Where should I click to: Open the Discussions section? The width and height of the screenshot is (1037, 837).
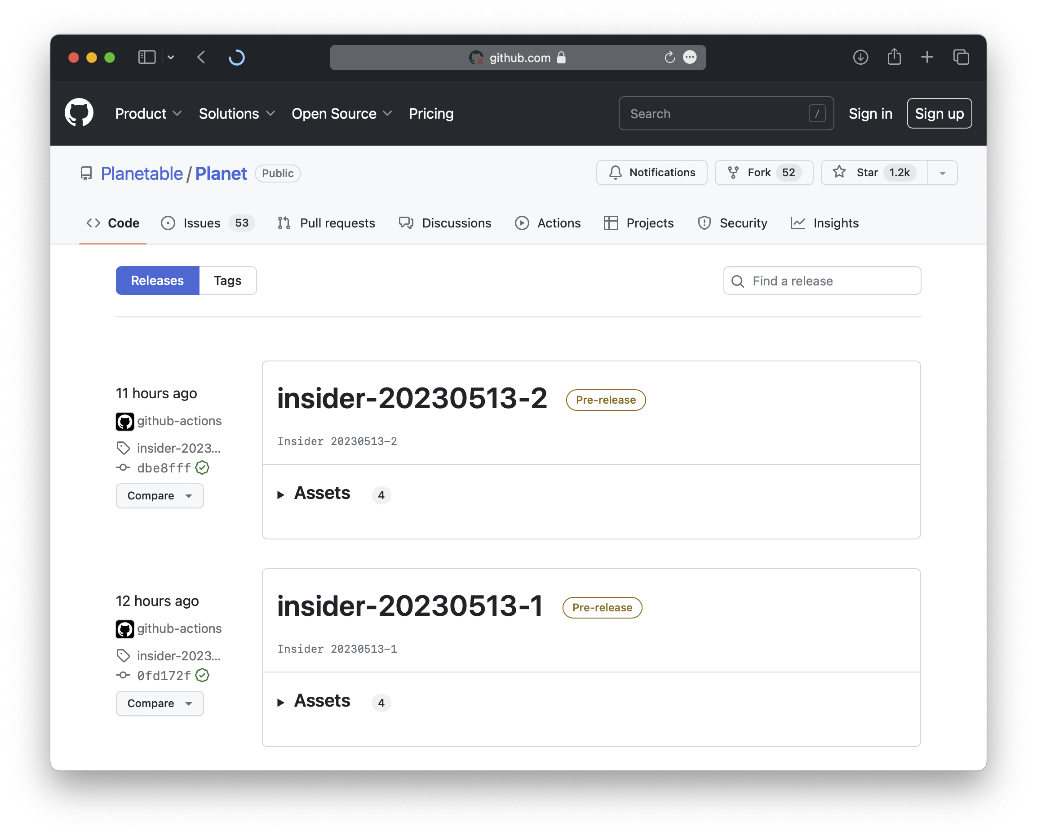coord(445,223)
